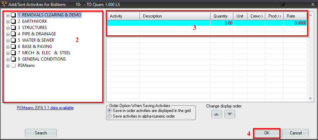Click the icon near the title bar's right side
This screenshot has height=140, width=318.
(x=283, y=4)
